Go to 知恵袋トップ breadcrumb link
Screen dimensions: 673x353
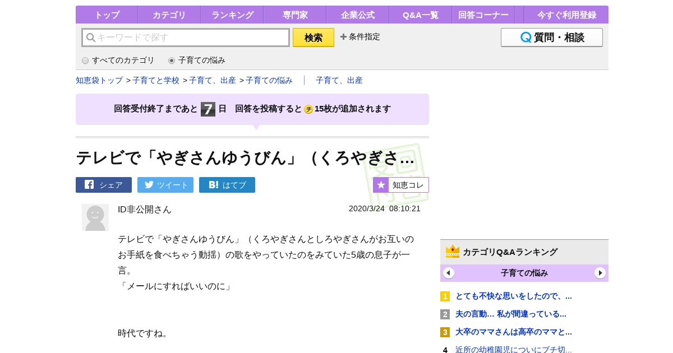tap(99, 80)
